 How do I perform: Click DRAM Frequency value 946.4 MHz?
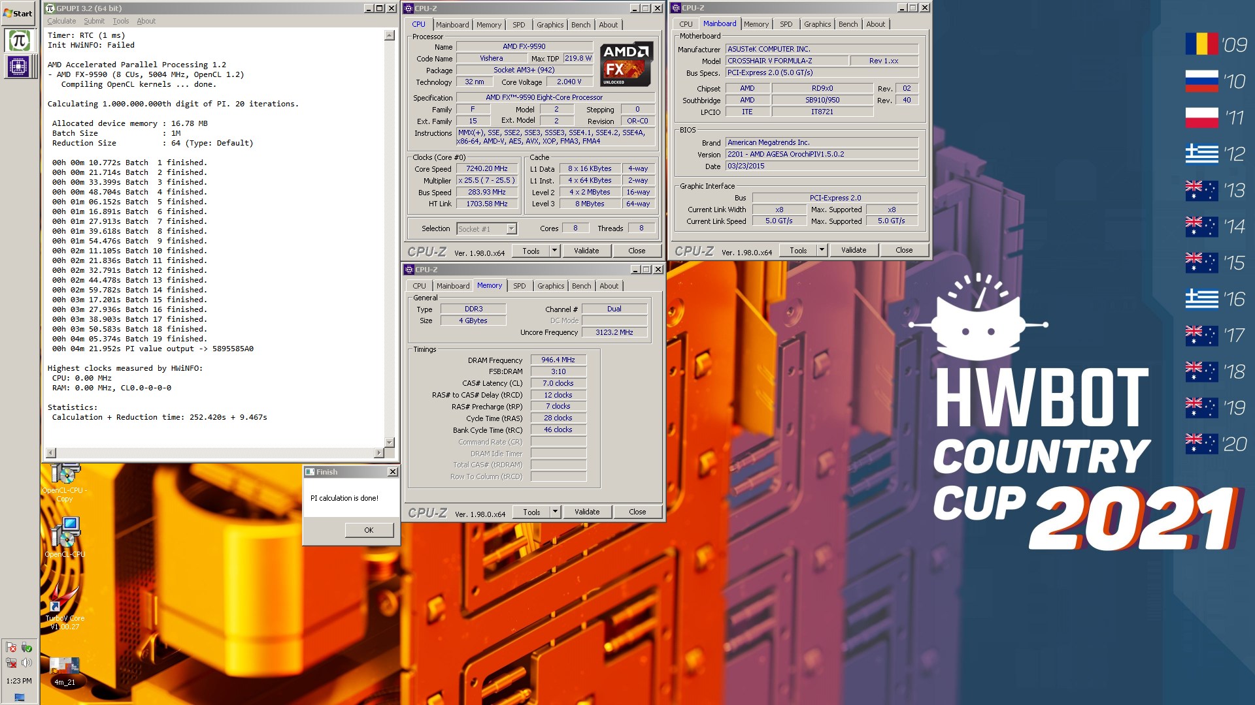click(x=558, y=360)
